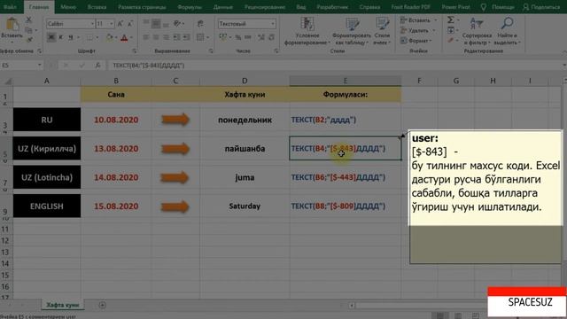Click the Increase Indent icon

coord(186,37)
